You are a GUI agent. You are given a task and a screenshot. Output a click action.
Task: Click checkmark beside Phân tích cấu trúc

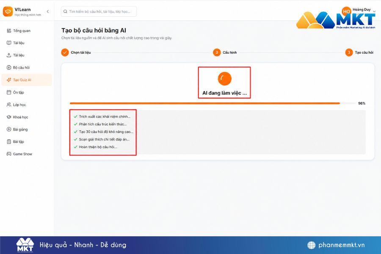click(76, 124)
